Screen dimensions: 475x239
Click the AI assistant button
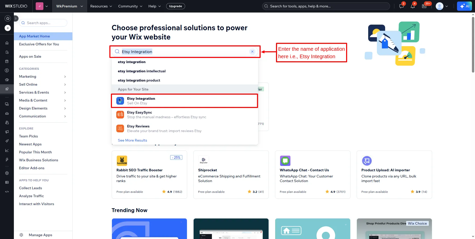[x=464, y=6]
